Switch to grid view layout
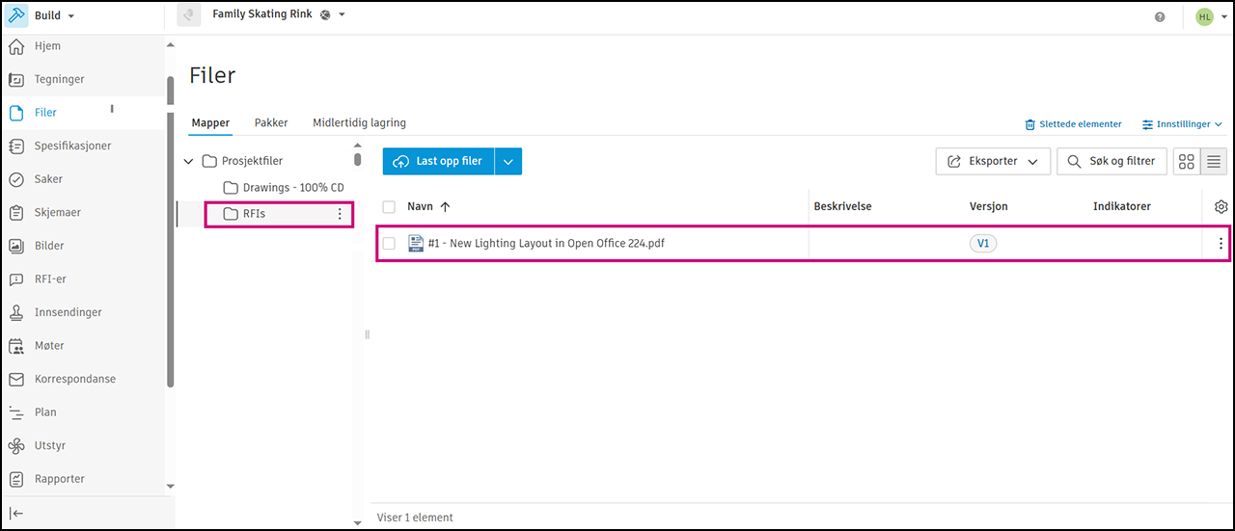 tap(1187, 162)
